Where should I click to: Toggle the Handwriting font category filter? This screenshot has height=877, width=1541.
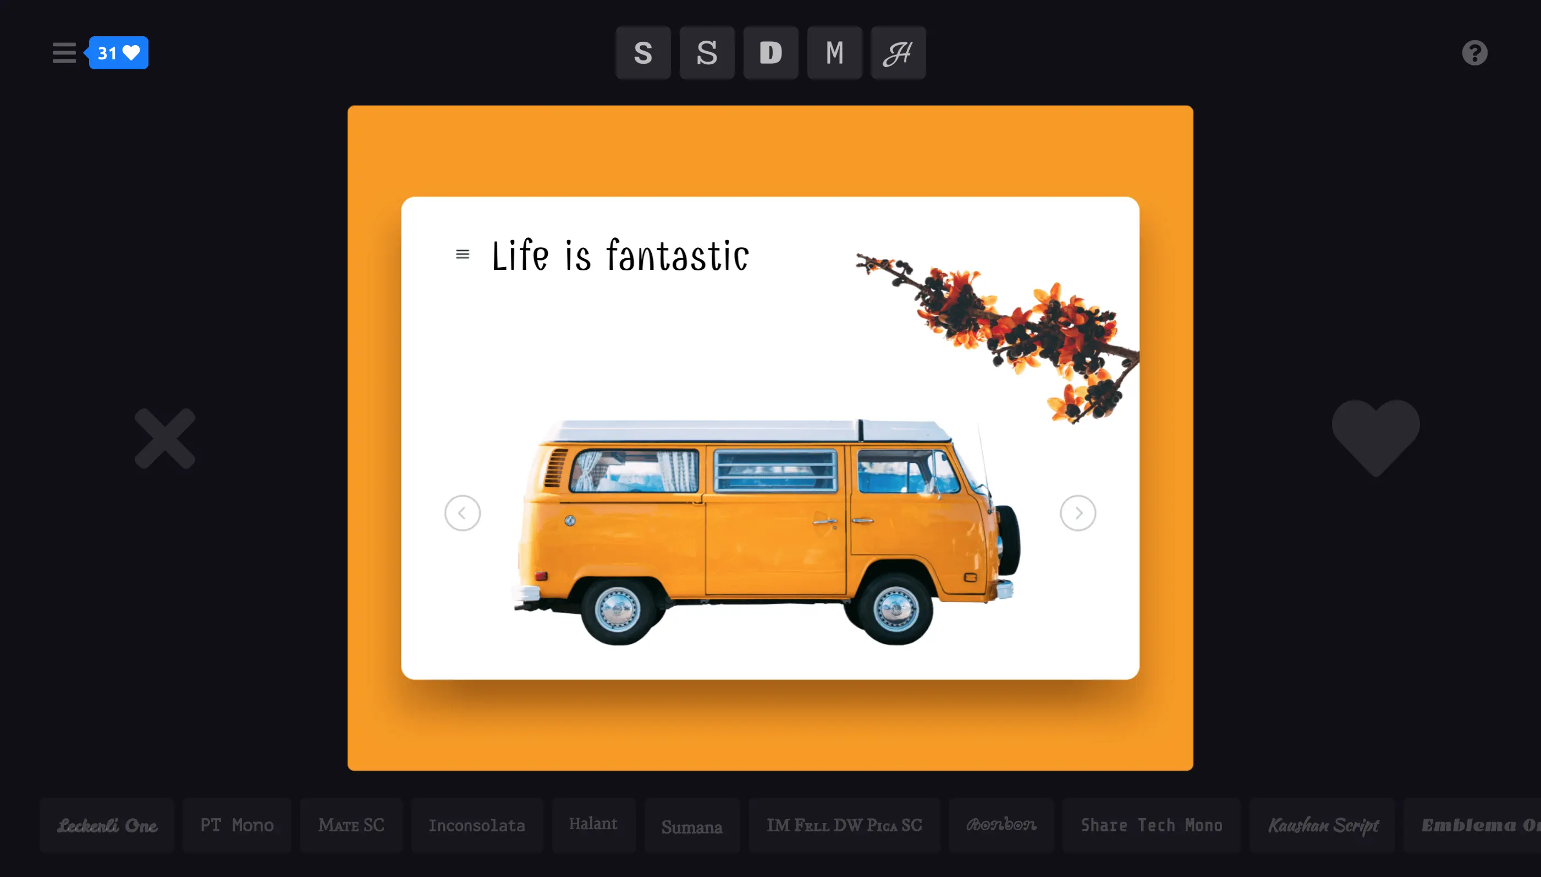(898, 53)
